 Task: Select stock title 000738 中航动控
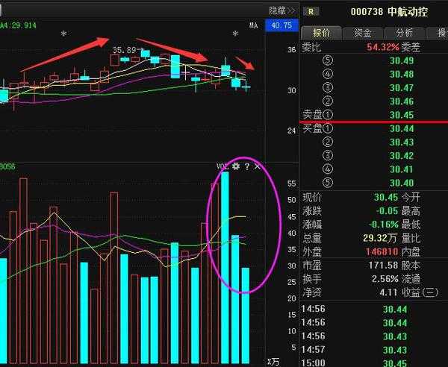(x=389, y=12)
